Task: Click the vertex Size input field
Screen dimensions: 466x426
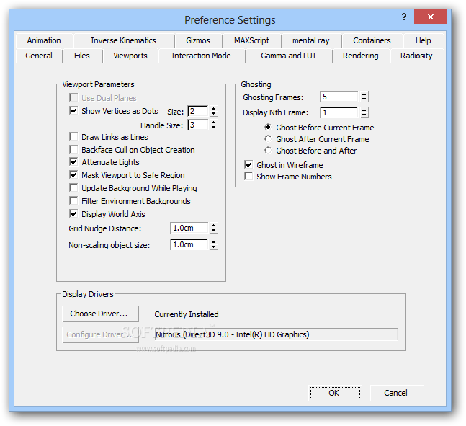Action: 198,111
